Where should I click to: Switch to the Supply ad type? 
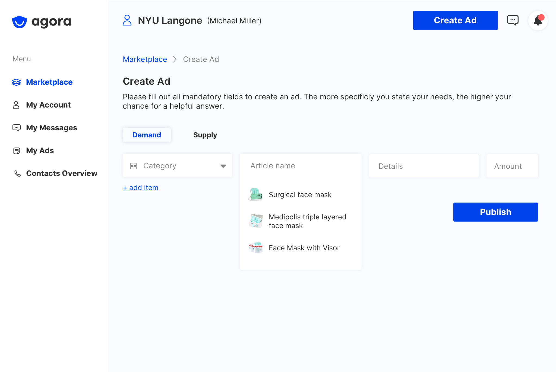205,135
